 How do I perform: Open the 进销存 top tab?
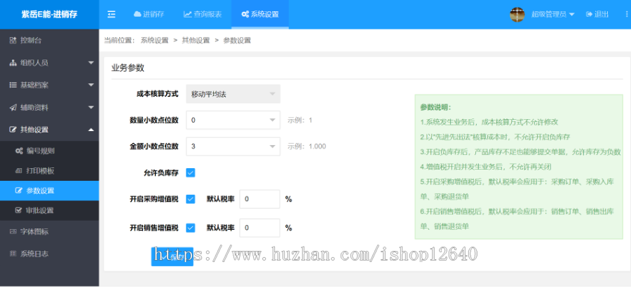tap(150, 14)
